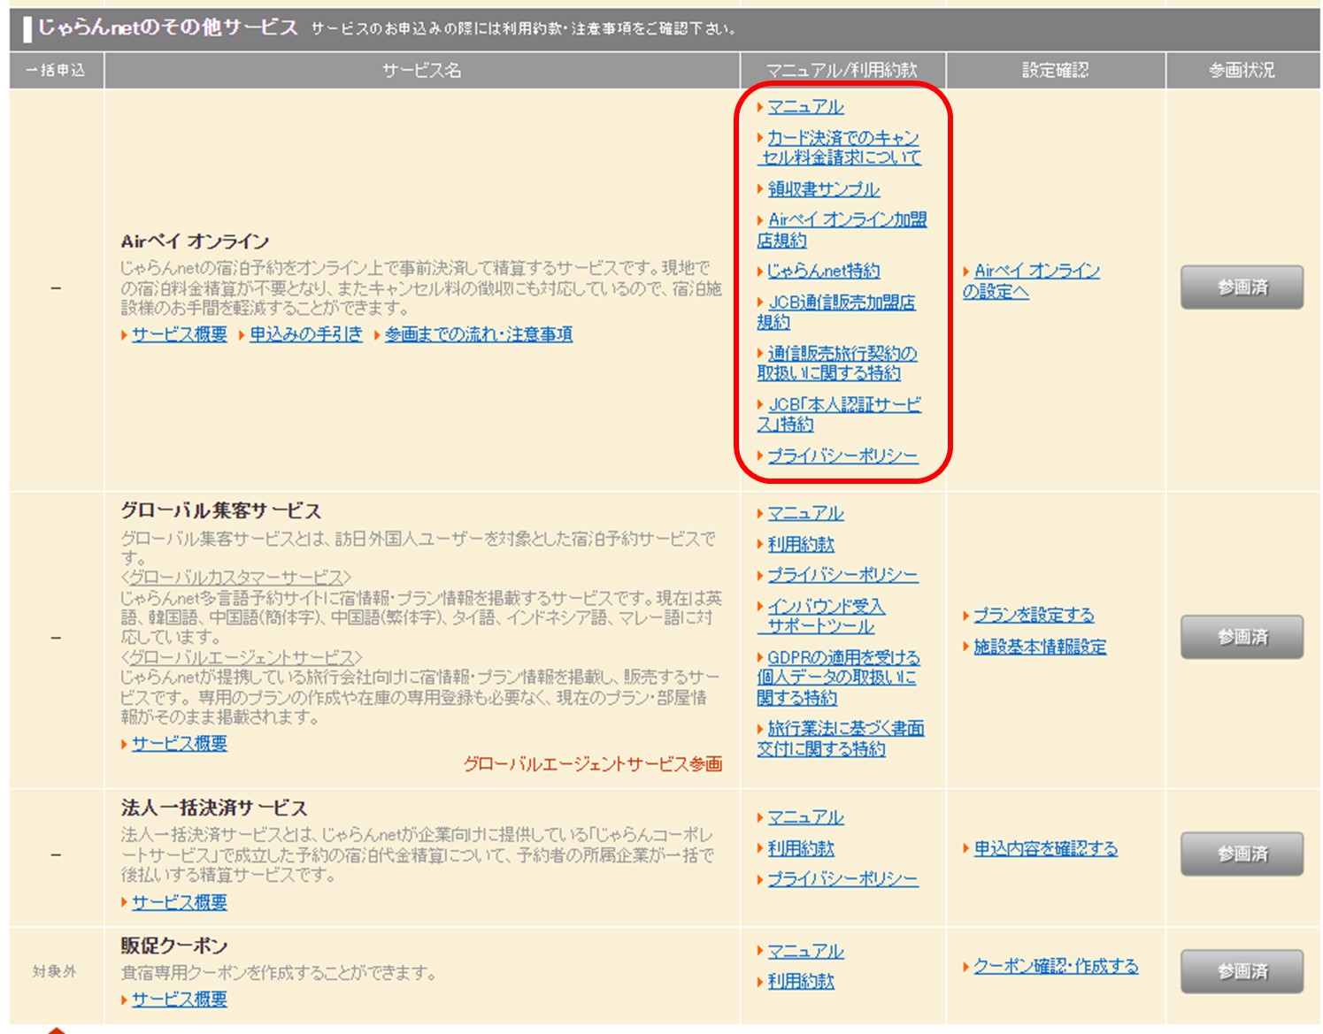
Task: Click 参画済 button for グローバル集客サービス
Action: click(x=1242, y=637)
